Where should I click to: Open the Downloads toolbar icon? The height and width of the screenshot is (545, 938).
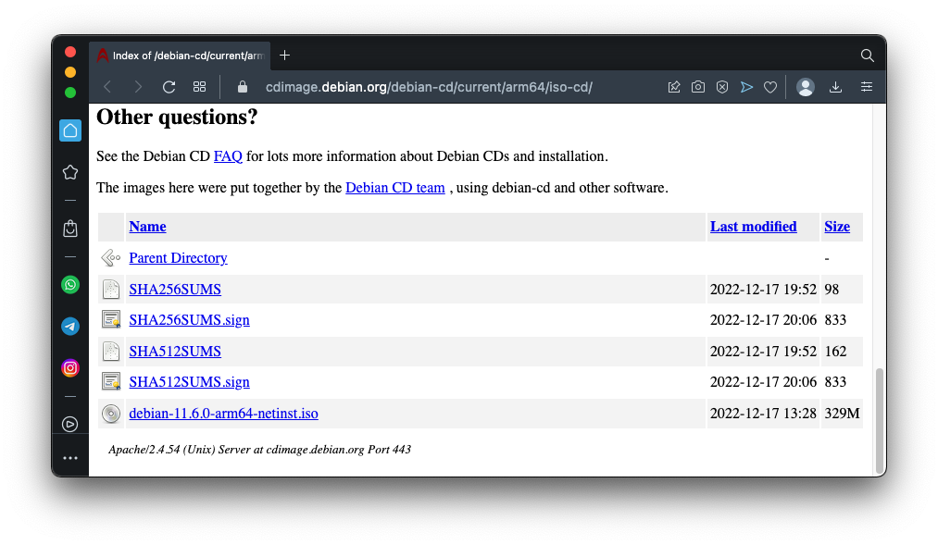point(835,87)
